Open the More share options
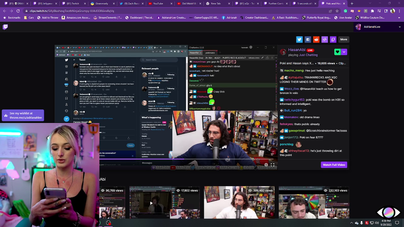Viewport: 404px width, 227px height. coord(344,39)
